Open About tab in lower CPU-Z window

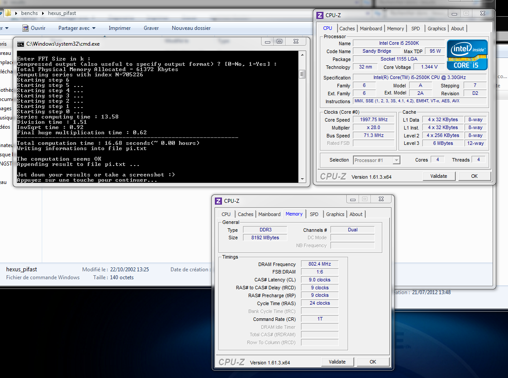[356, 214]
